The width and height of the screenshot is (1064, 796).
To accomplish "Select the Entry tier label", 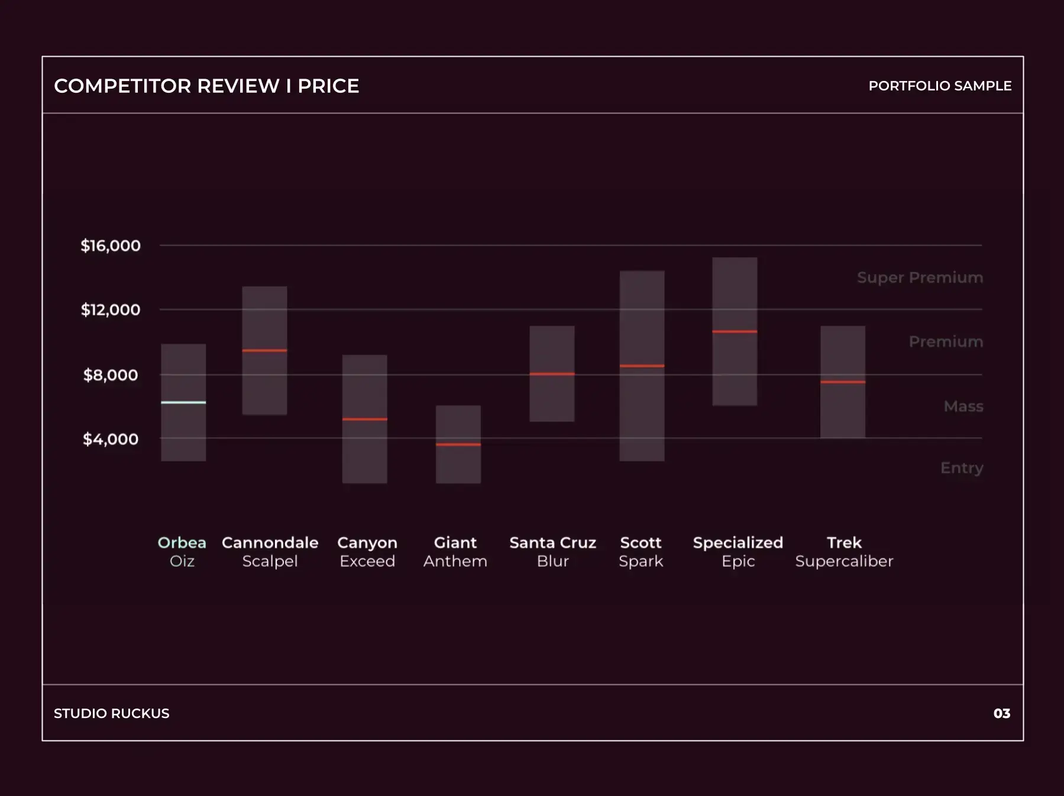I will (962, 468).
